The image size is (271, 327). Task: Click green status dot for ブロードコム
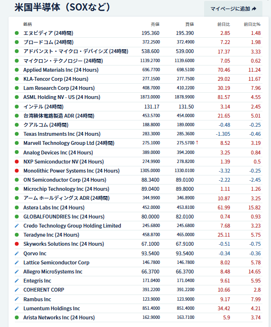[x=17, y=42]
